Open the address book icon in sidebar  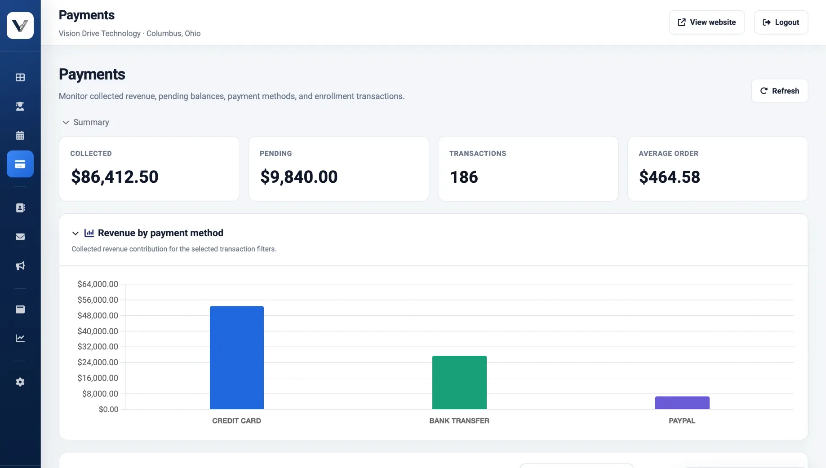(20, 208)
